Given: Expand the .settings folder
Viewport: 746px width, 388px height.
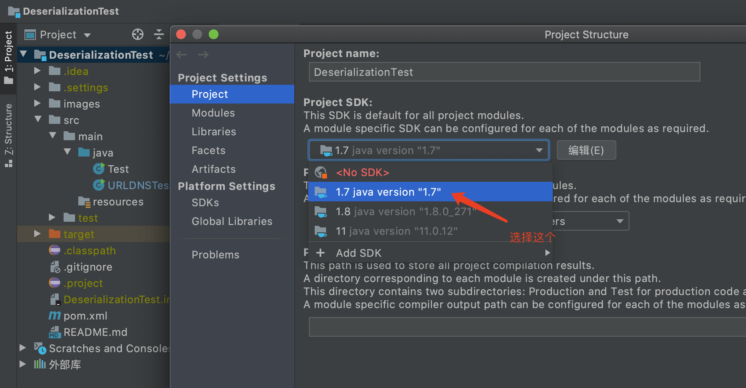Looking at the screenshot, I should click(38, 87).
